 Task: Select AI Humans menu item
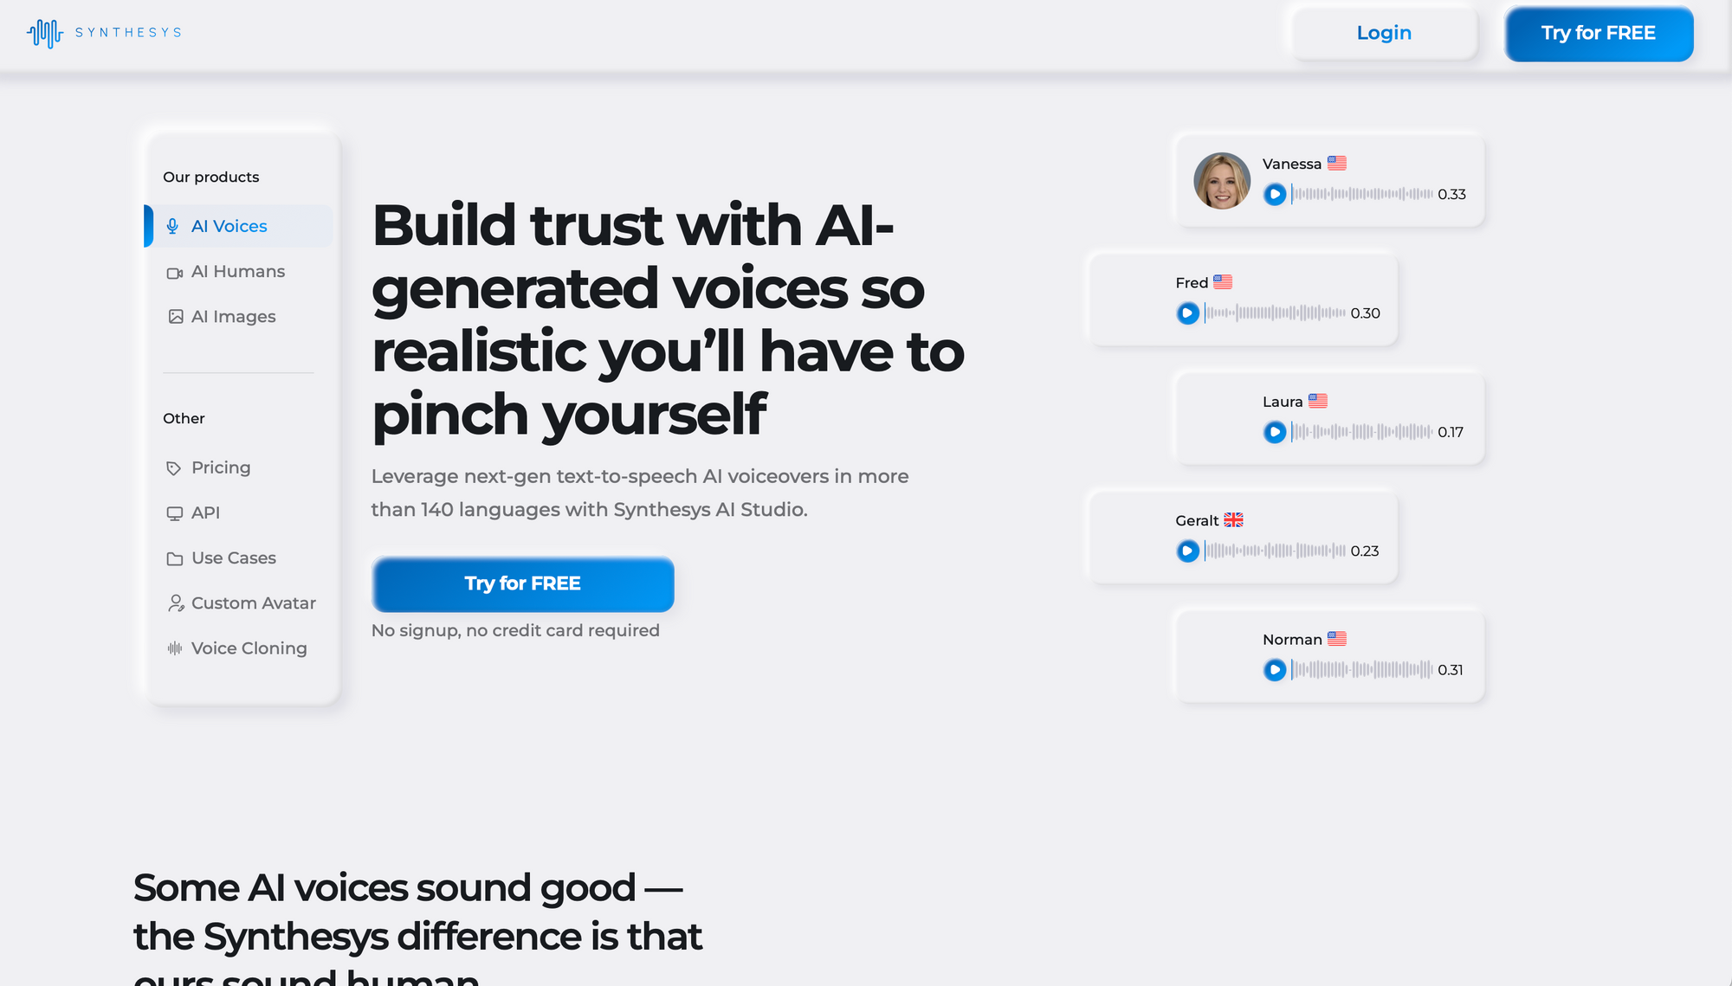(x=238, y=271)
